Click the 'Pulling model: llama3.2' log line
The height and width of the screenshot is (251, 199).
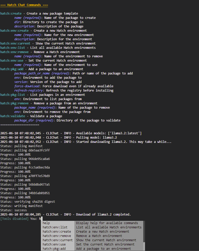59,138
